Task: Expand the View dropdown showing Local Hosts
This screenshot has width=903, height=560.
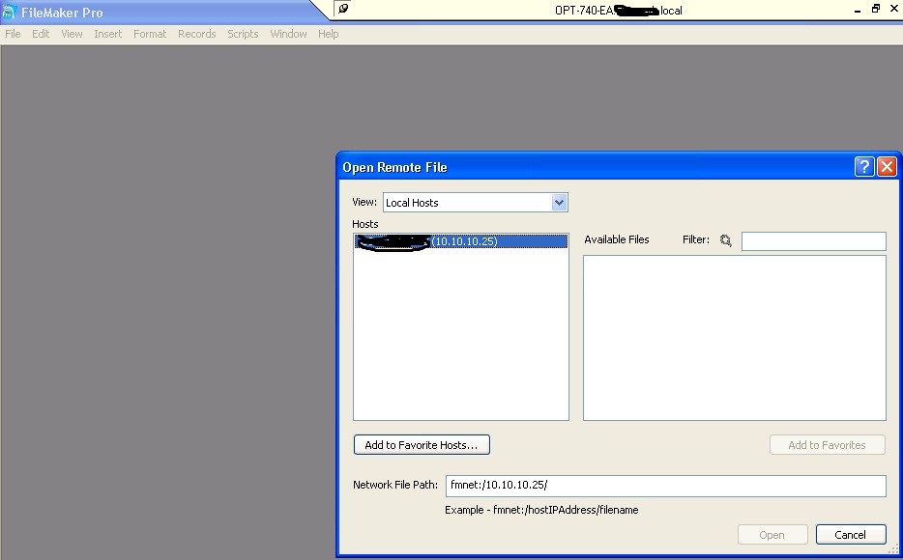Action: (558, 203)
